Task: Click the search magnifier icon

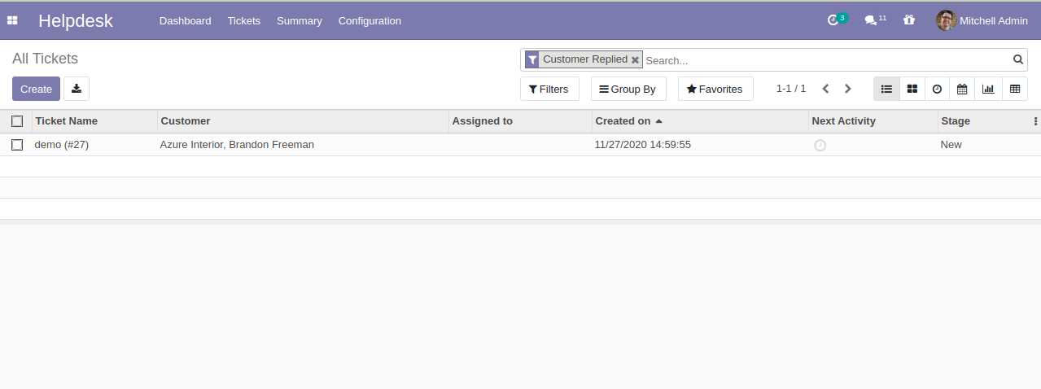Action: [x=1017, y=59]
